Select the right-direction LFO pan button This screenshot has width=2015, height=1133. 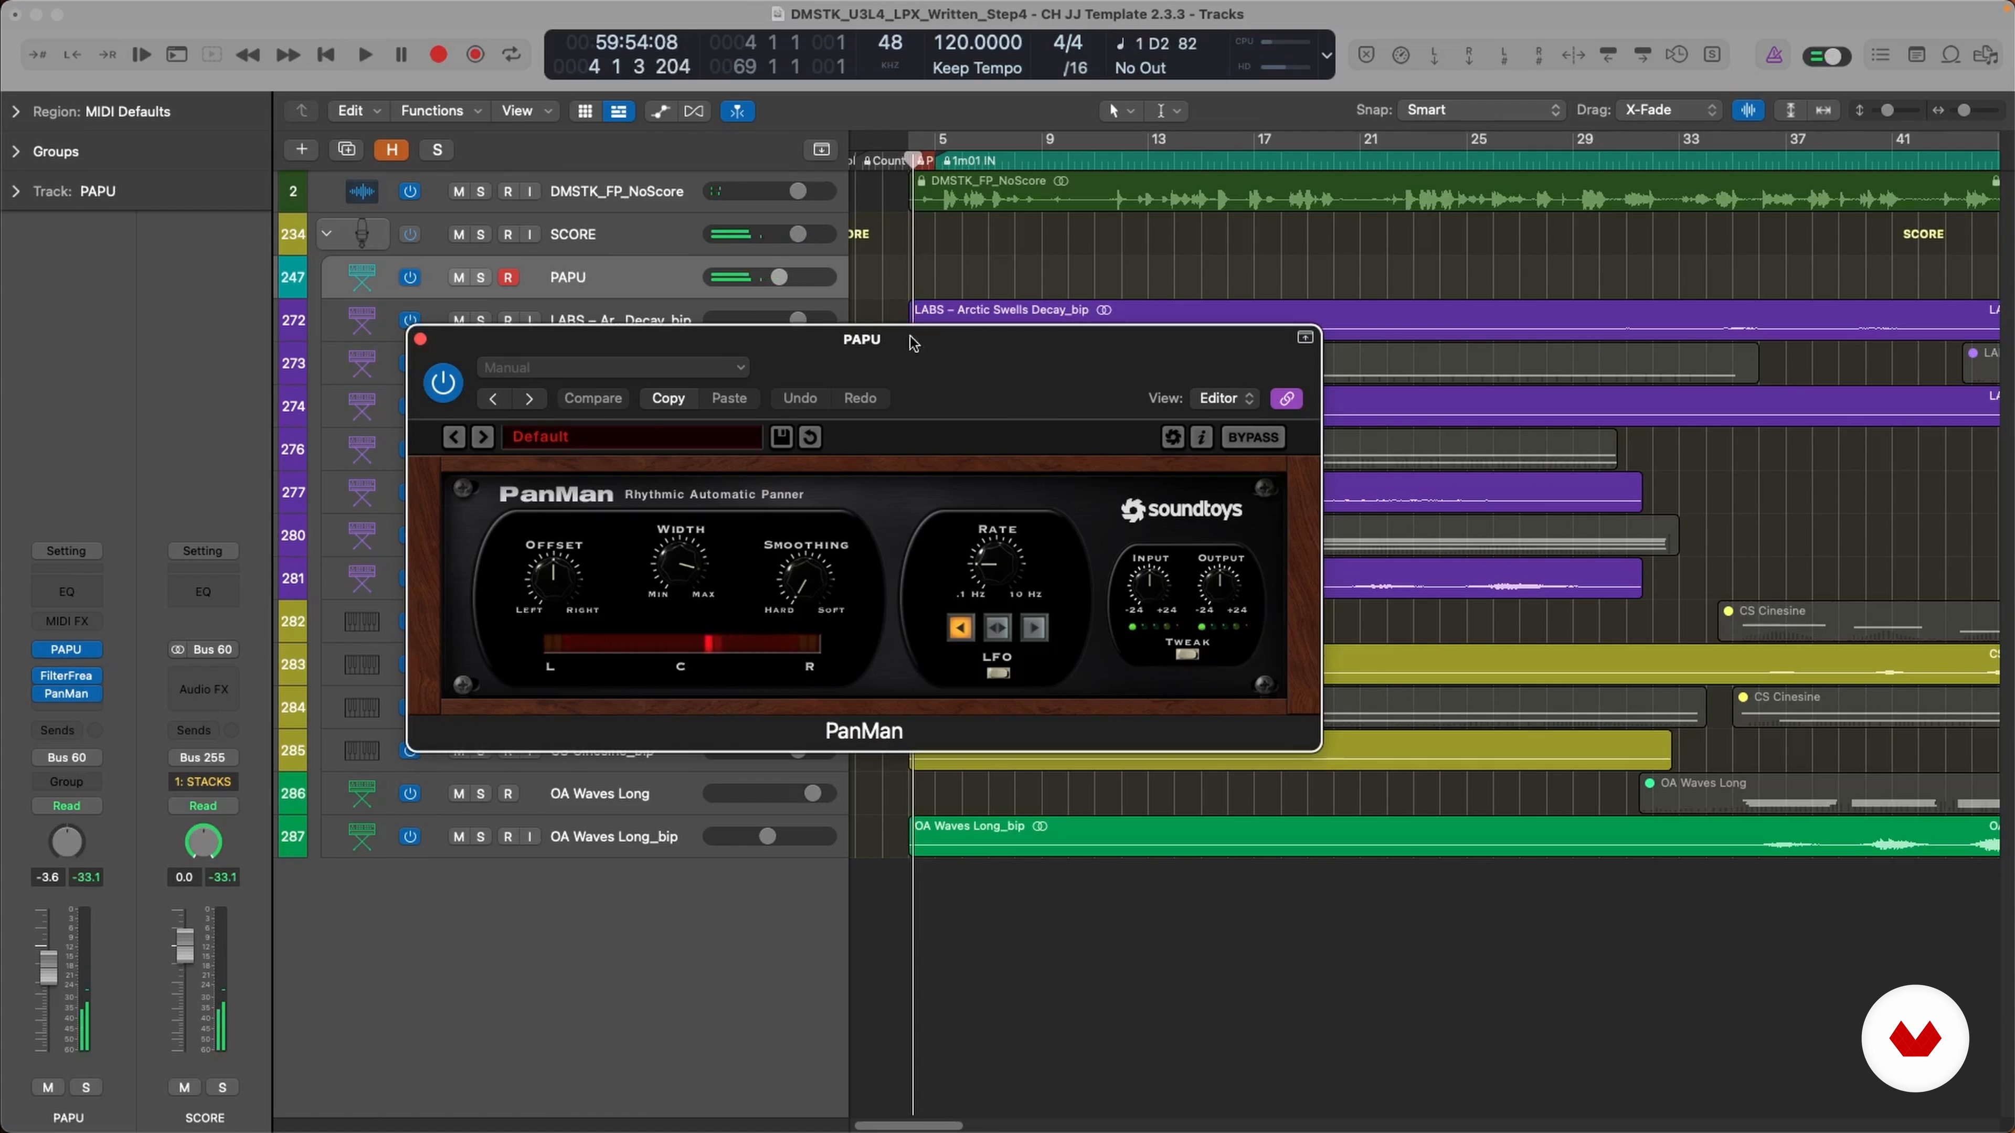1034,627
